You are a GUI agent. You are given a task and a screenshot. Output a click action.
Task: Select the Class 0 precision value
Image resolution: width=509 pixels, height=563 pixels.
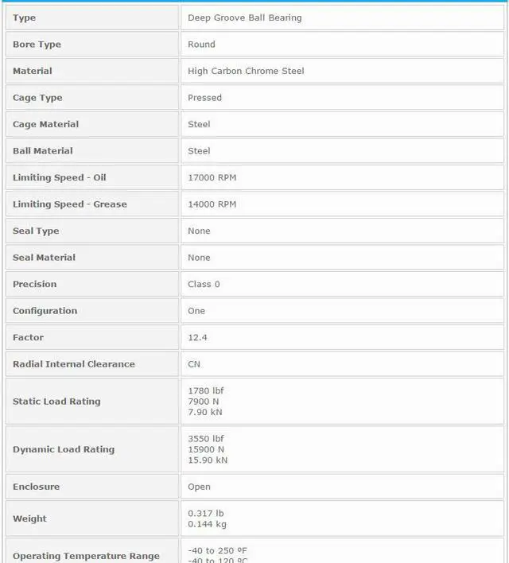coord(204,284)
